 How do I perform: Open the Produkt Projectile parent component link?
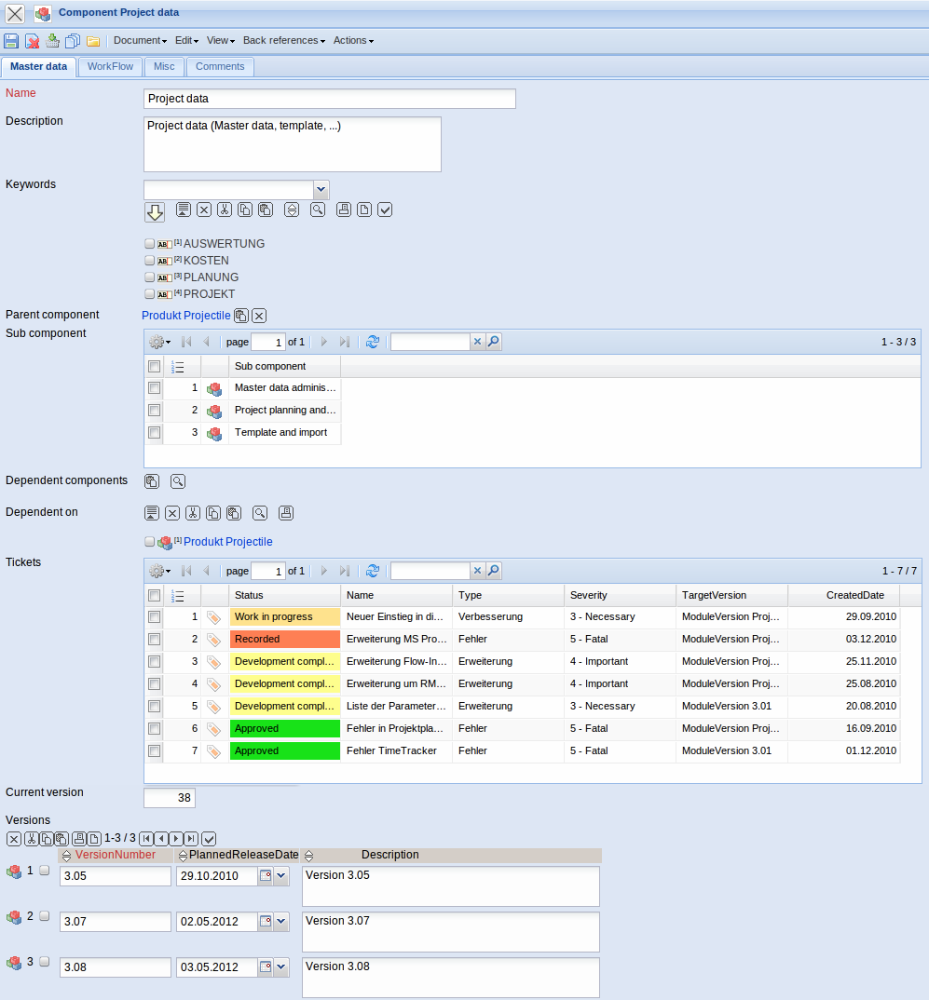tap(184, 315)
